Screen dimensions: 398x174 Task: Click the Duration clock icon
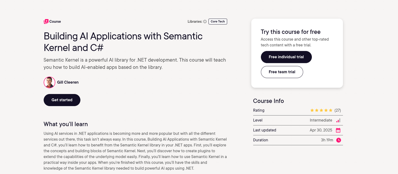click(339, 140)
